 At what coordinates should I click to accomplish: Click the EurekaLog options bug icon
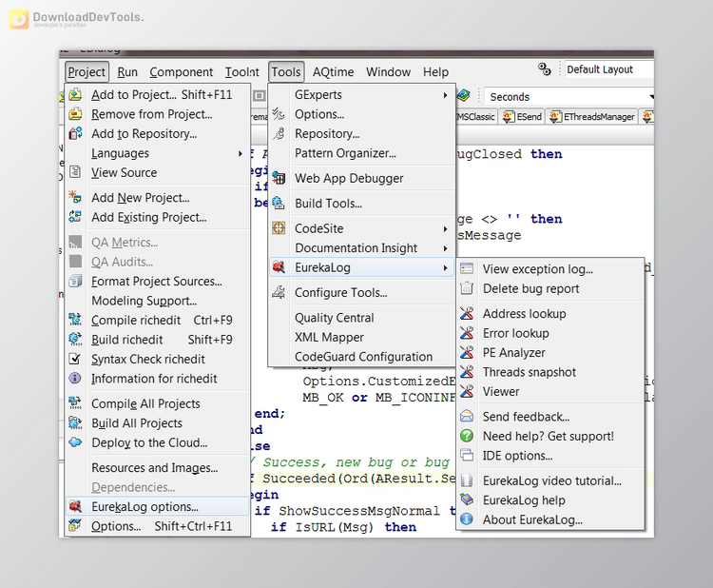[75, 506]
